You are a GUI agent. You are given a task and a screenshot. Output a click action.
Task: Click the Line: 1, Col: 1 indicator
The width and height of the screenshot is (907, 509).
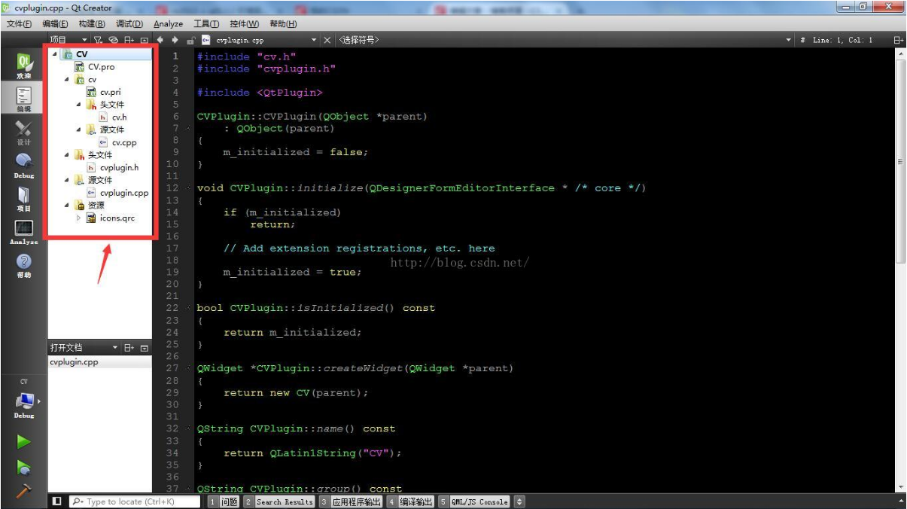click(842, 40)
